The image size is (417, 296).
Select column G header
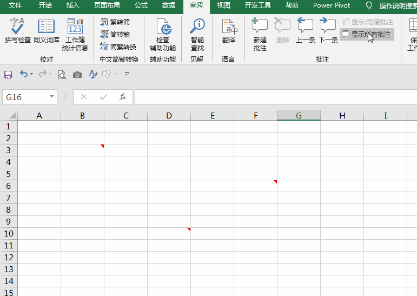point(299,115)
